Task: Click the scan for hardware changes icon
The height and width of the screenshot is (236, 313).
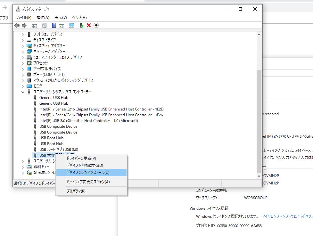Action: [71, 25]
